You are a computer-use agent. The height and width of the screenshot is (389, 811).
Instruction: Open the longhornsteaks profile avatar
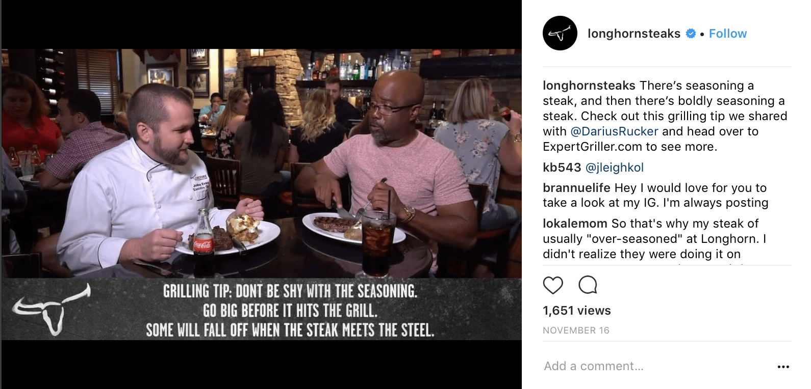[x=560, y=33]
